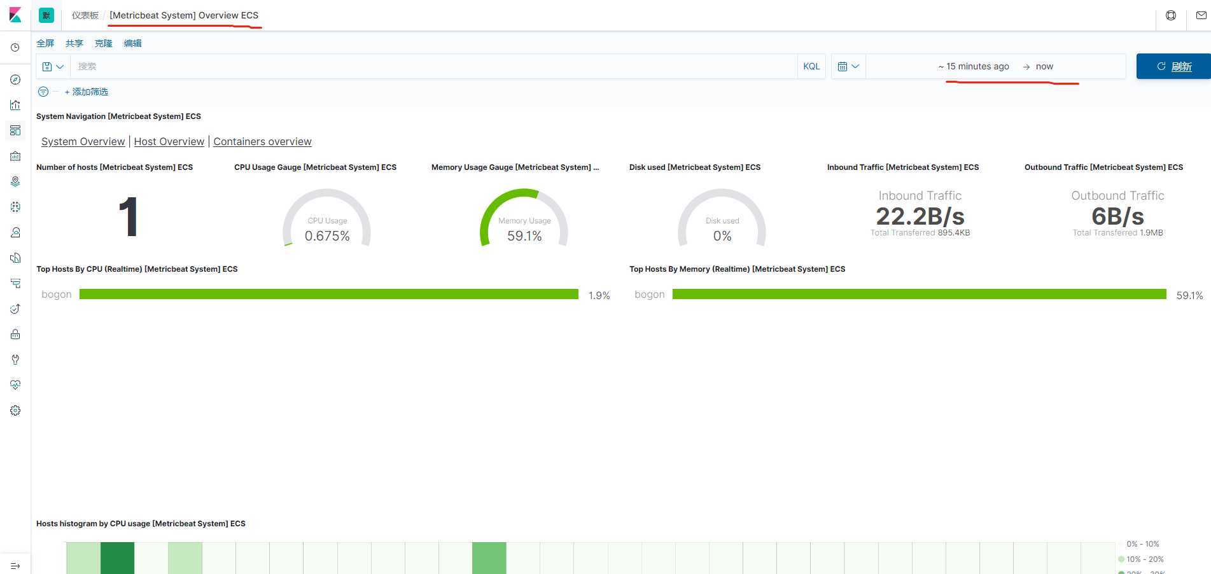The width and height of the screenshot is (1211, 574).
Task: Open Dev Tools via the wrench icon
Action: point(15,360)
